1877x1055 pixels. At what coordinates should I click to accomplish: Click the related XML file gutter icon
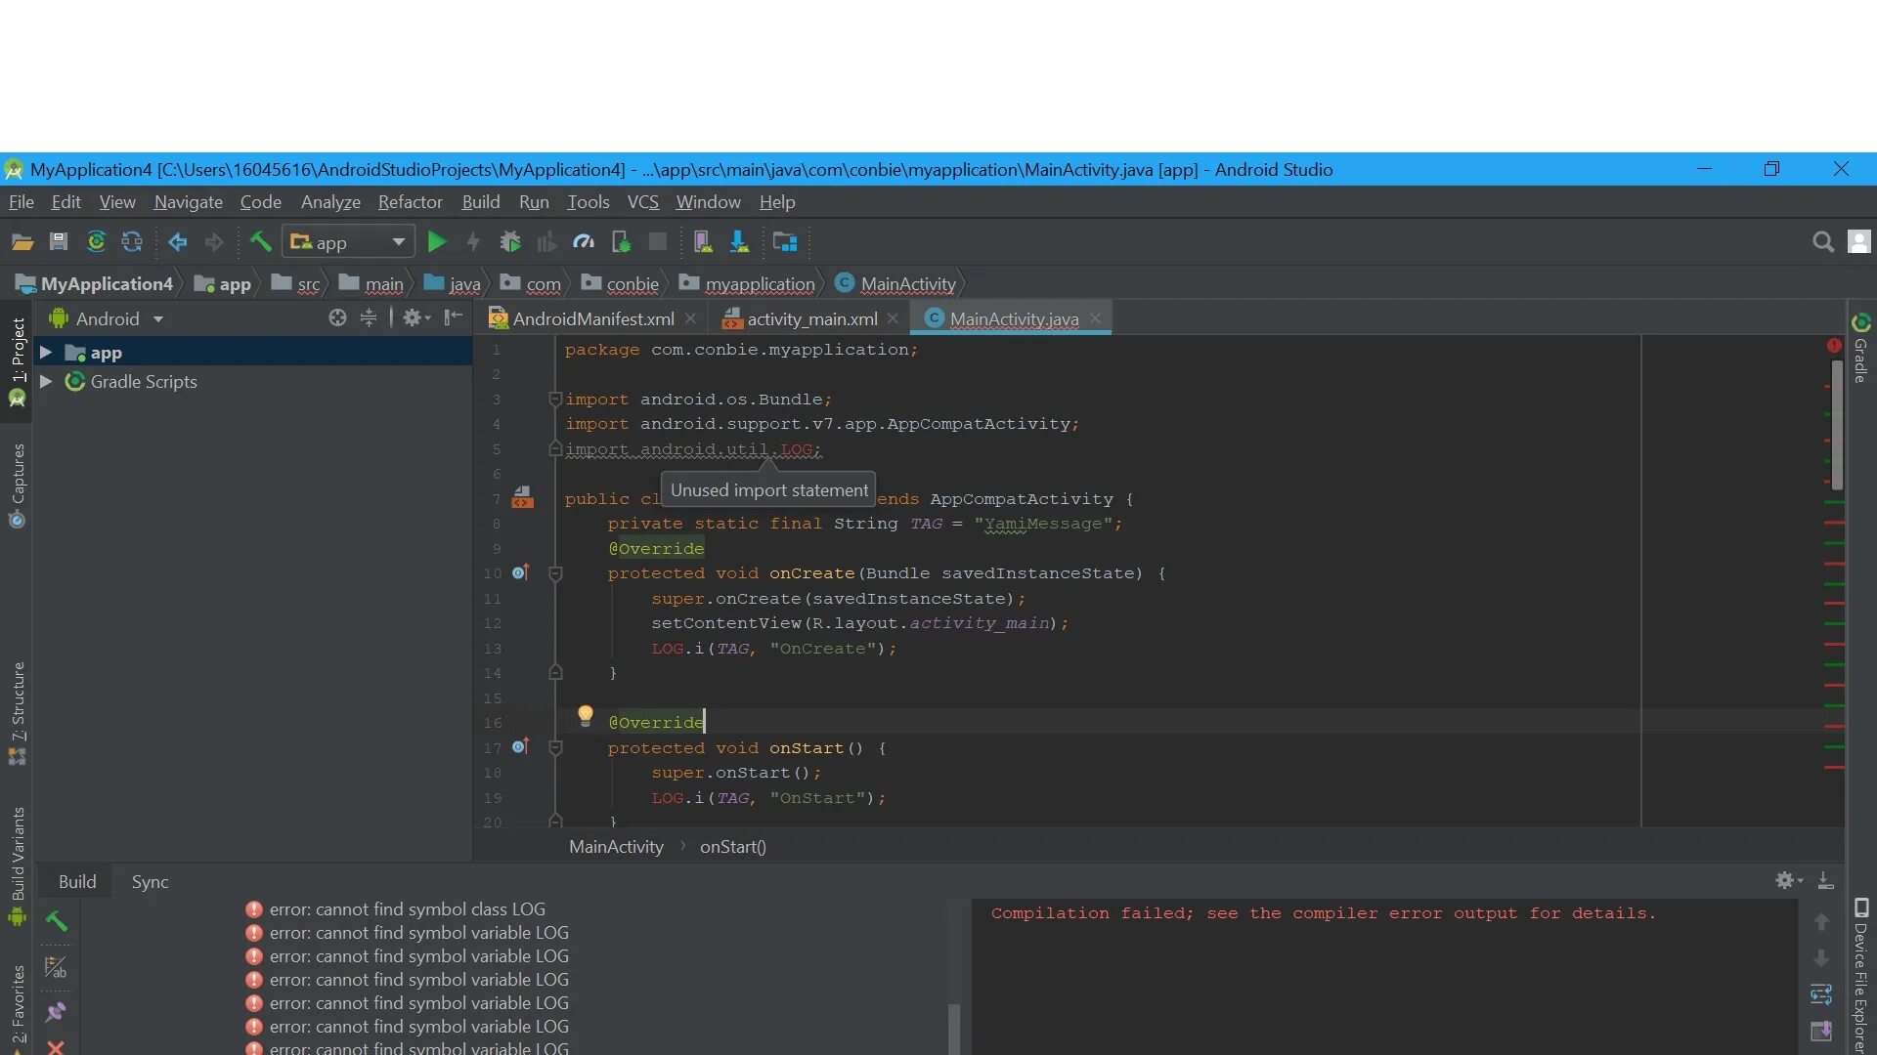(523, 498)
